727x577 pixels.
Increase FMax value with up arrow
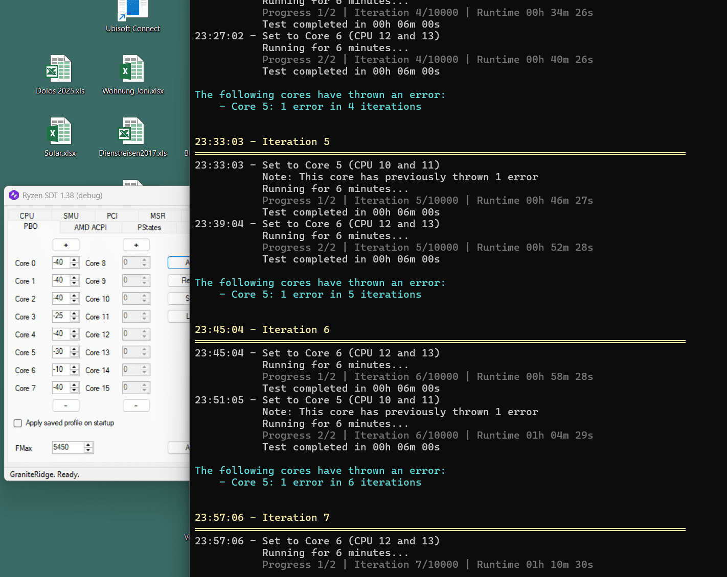coord(89,445)
